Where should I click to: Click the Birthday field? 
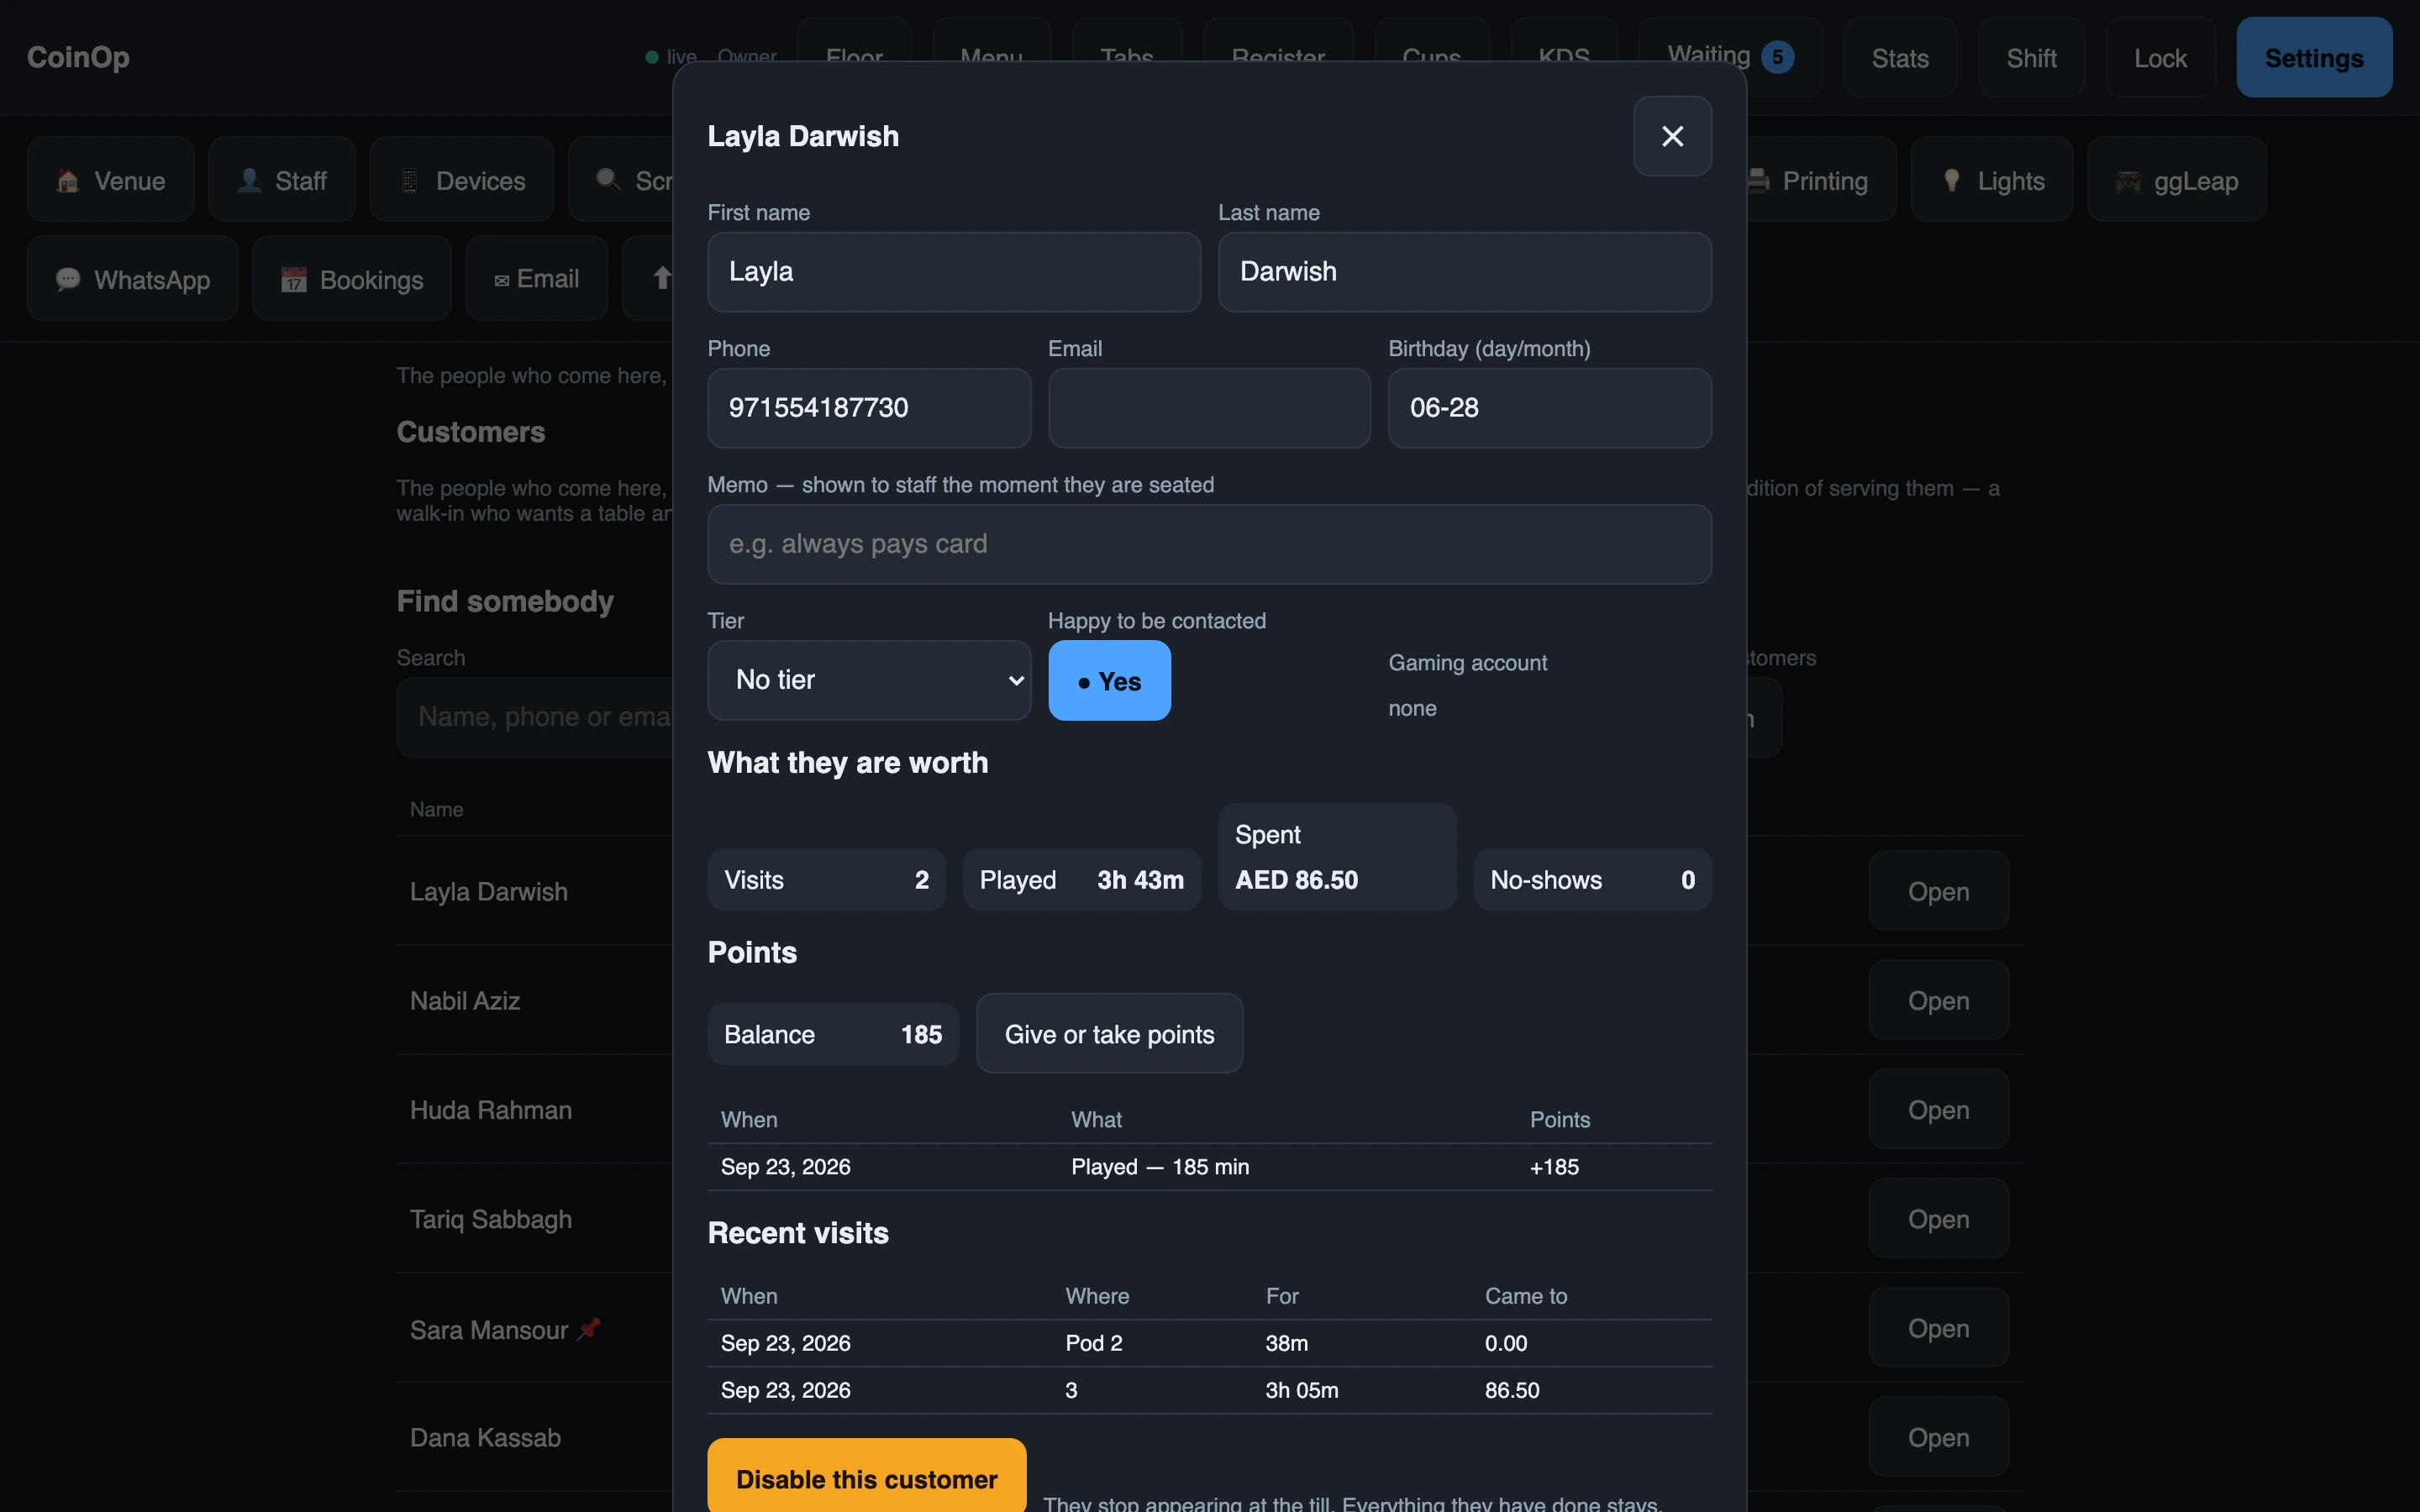pyautogui.click(x=1549, y=408)
